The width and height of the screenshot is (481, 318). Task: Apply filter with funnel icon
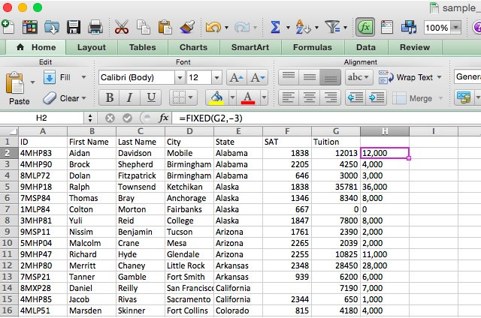tap(332, 27)
